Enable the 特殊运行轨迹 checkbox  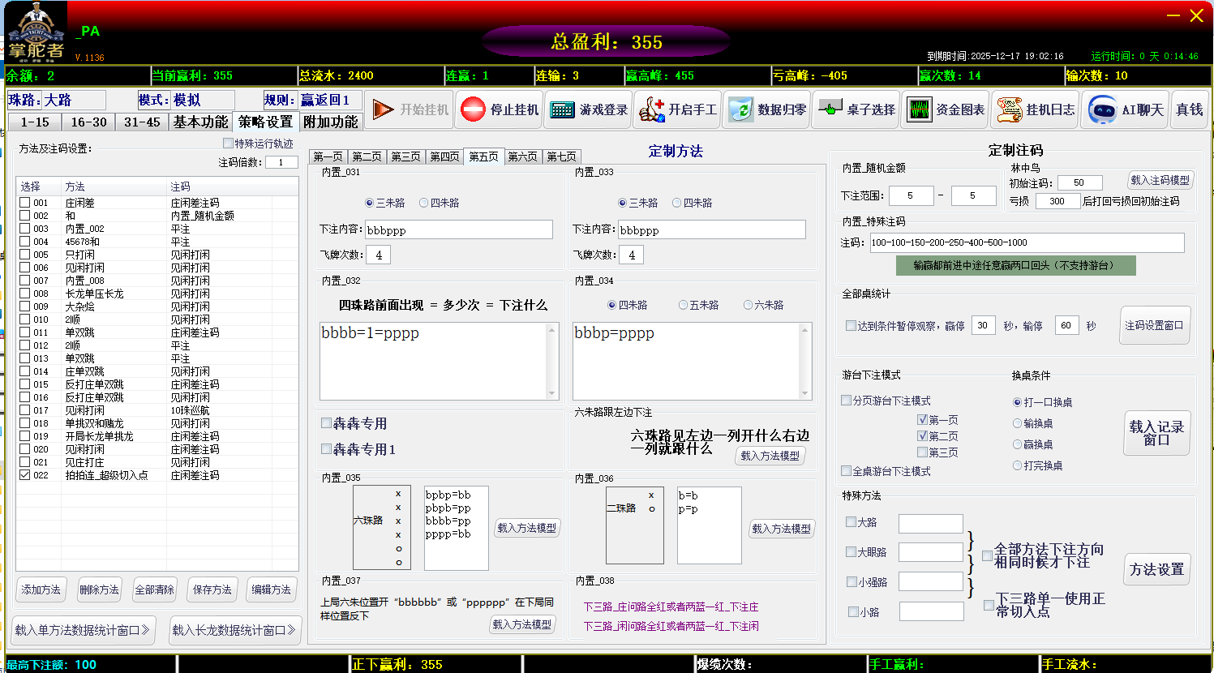[228, 144]
